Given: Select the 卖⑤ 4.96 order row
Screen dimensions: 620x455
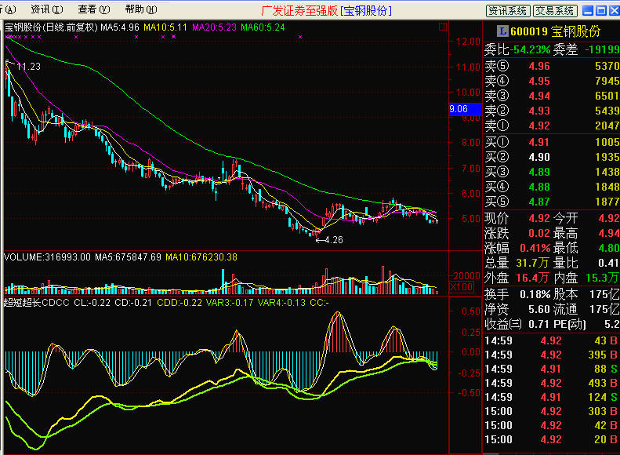Looking at the screenshot, I should tap(552, 66).
